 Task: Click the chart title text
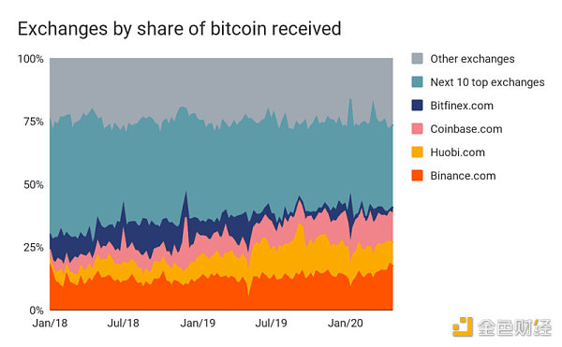pyautogui.click(x=179, y=29)
